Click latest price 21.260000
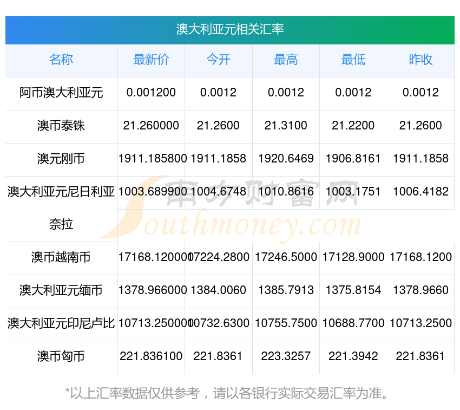460x410 pixels. pyautogui.click(x=151, y=126)
